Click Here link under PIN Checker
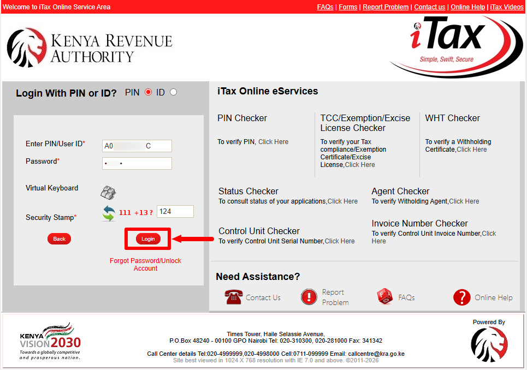The height and width of the screenshot is (370, 527). [273, 142]
